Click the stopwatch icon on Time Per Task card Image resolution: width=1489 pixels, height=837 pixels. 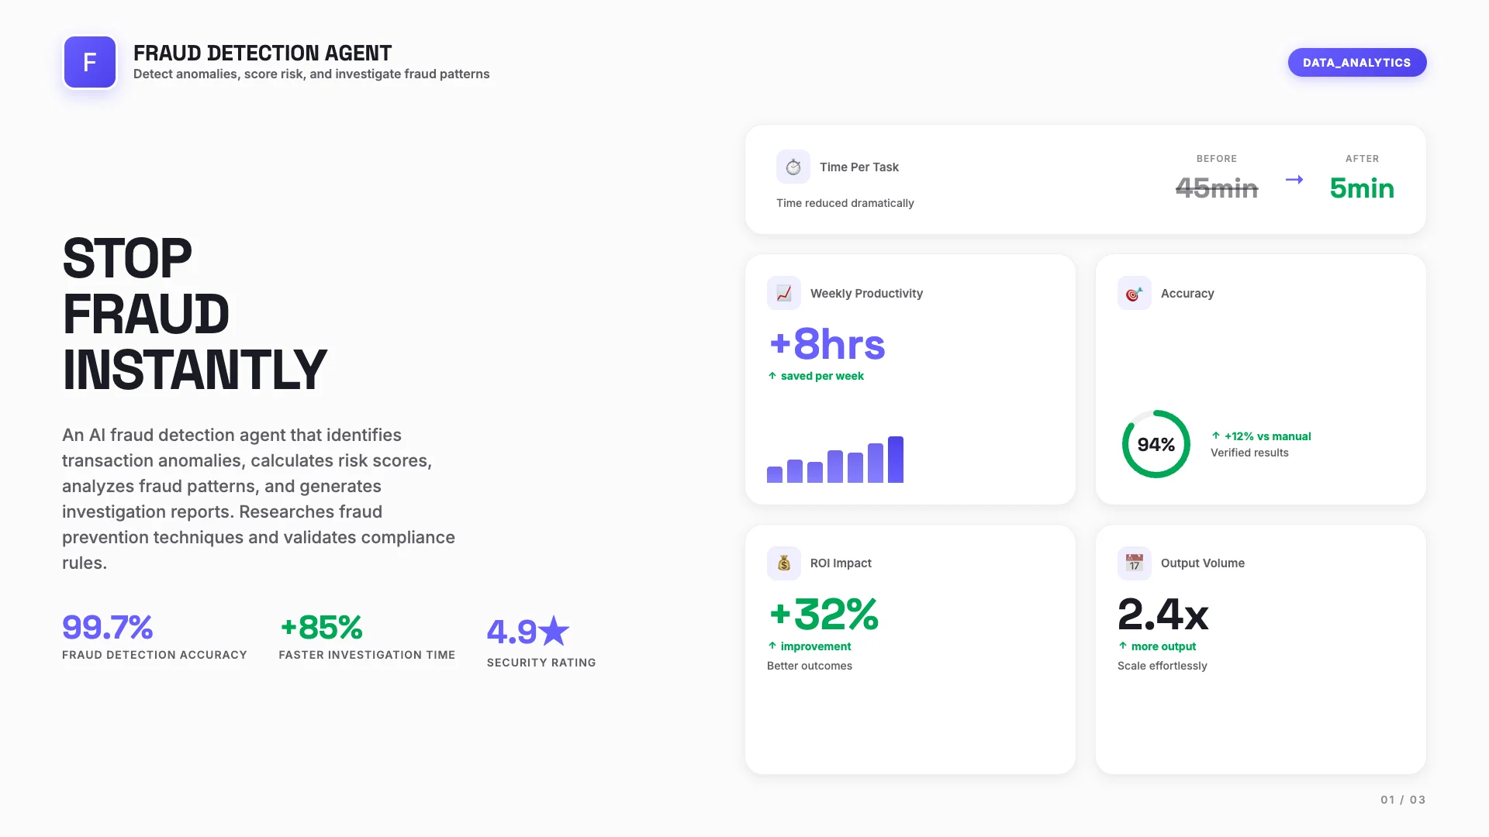point(793,166)
